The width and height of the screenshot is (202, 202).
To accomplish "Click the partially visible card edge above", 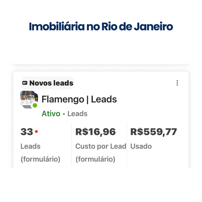I will (x=101, y=63).
